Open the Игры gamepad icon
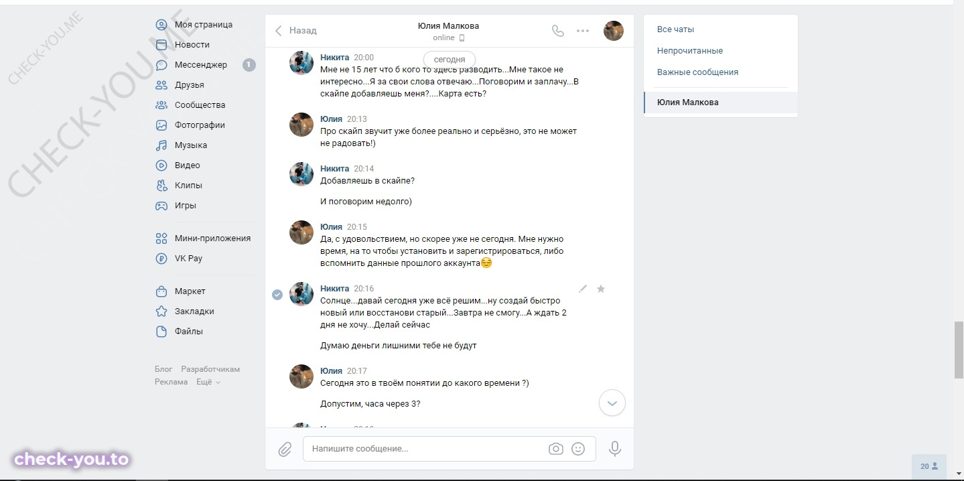The image size is (964, 481). pos(161,206)
